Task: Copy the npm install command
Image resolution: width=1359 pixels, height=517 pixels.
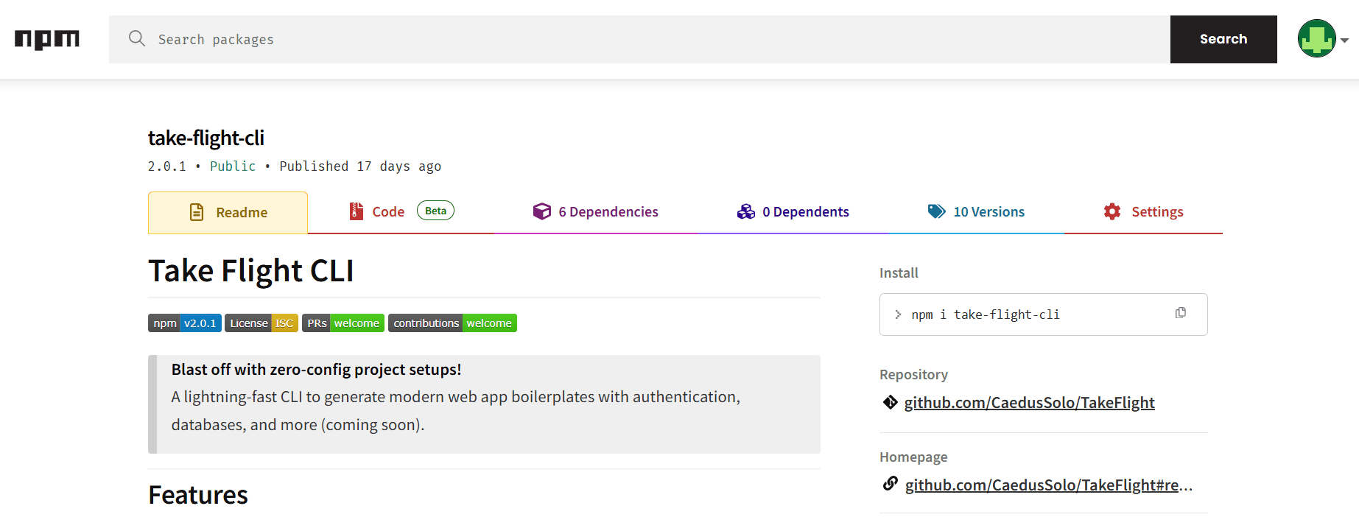Action: 1180,313
